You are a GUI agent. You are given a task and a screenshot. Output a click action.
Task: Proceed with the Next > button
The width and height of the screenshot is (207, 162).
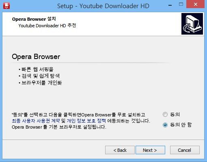pyautogui.click(x=150, y=150)
